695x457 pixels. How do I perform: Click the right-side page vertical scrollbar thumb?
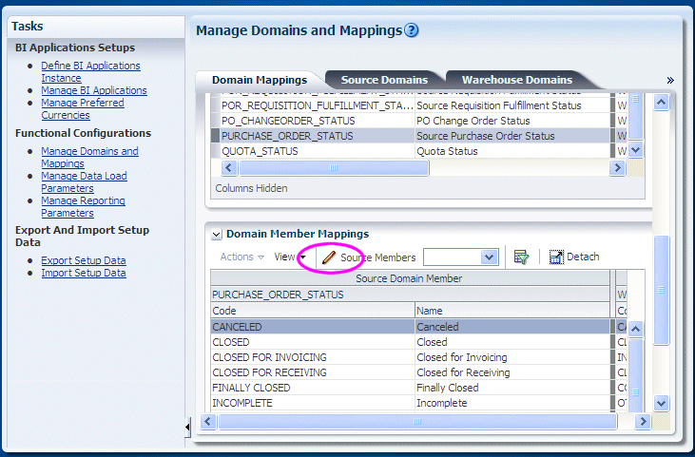pyautogui.click(x=661, y=290)
